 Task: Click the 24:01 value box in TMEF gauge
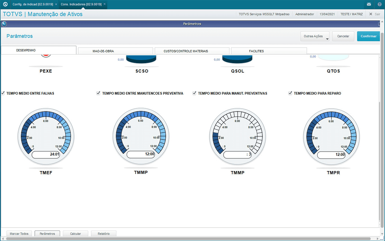pos(46,155)
